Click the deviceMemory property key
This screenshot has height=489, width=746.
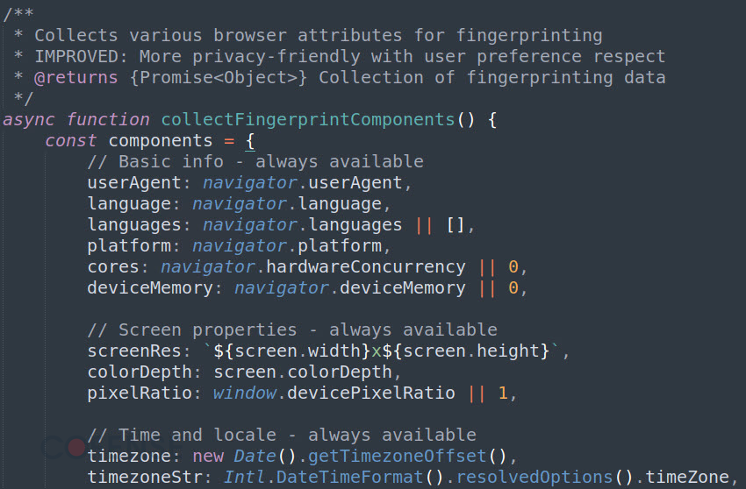(150, 288)
